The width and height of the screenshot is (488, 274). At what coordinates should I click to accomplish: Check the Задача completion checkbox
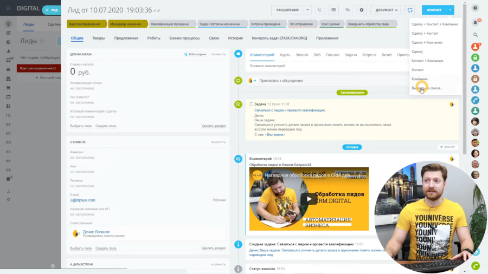tap(252, 105)
